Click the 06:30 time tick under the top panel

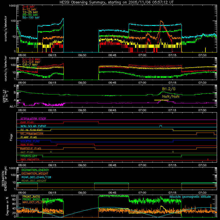(x=82, y=55)
